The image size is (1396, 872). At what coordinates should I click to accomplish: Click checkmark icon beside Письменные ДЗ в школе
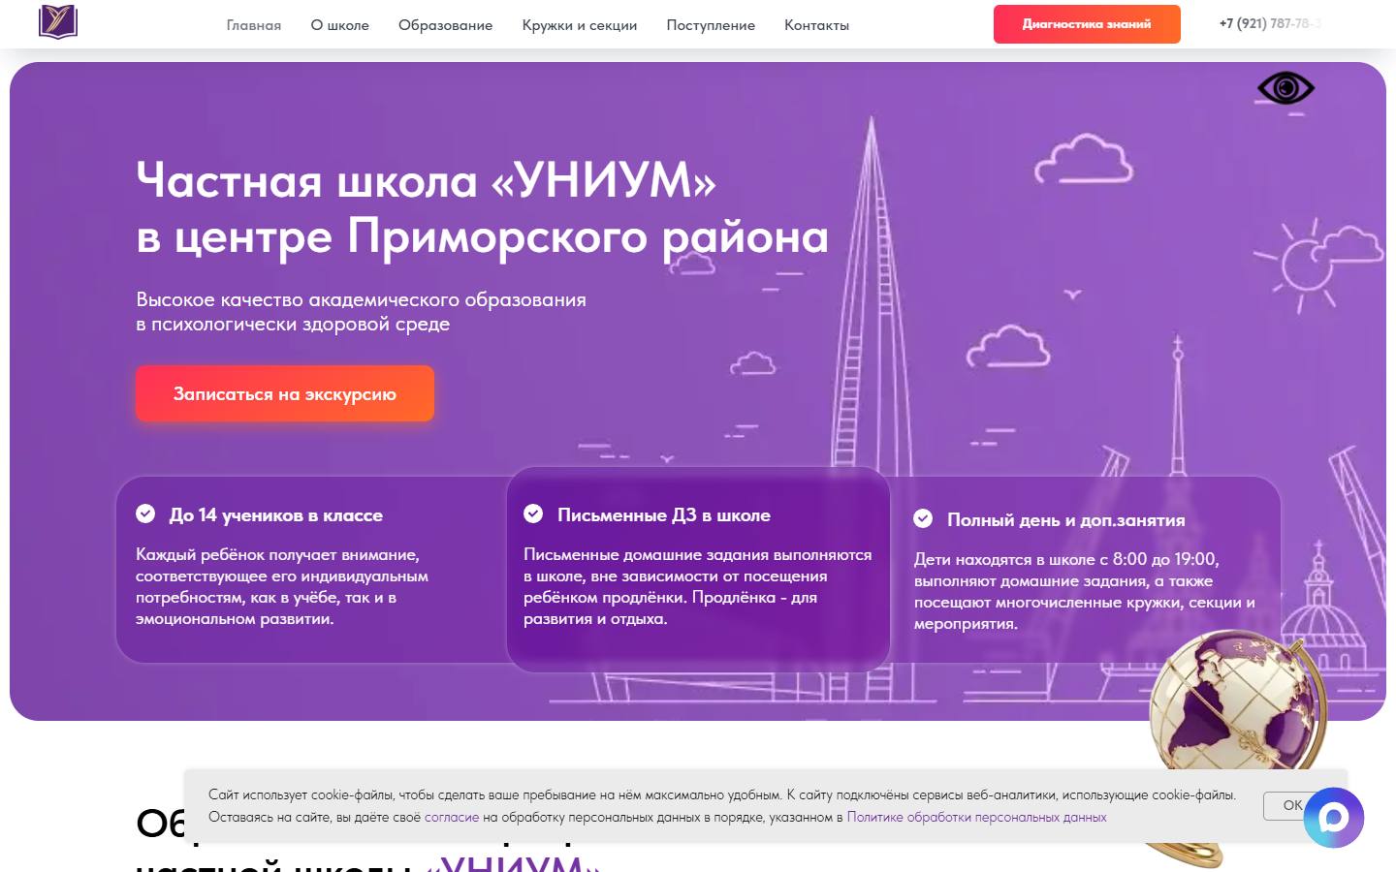pyautogui.click(x=533, y=514)
